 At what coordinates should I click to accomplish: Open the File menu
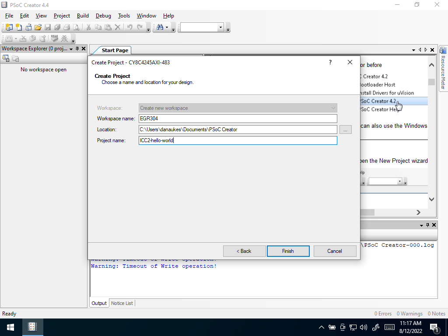point(9,16)
